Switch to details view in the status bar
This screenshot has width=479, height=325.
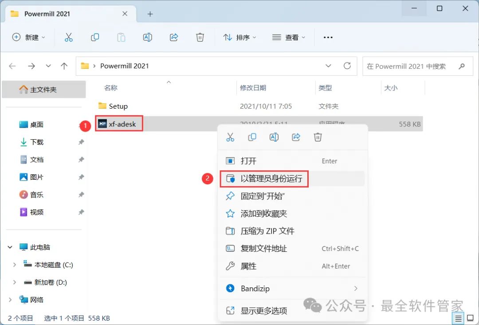(458, 319)
